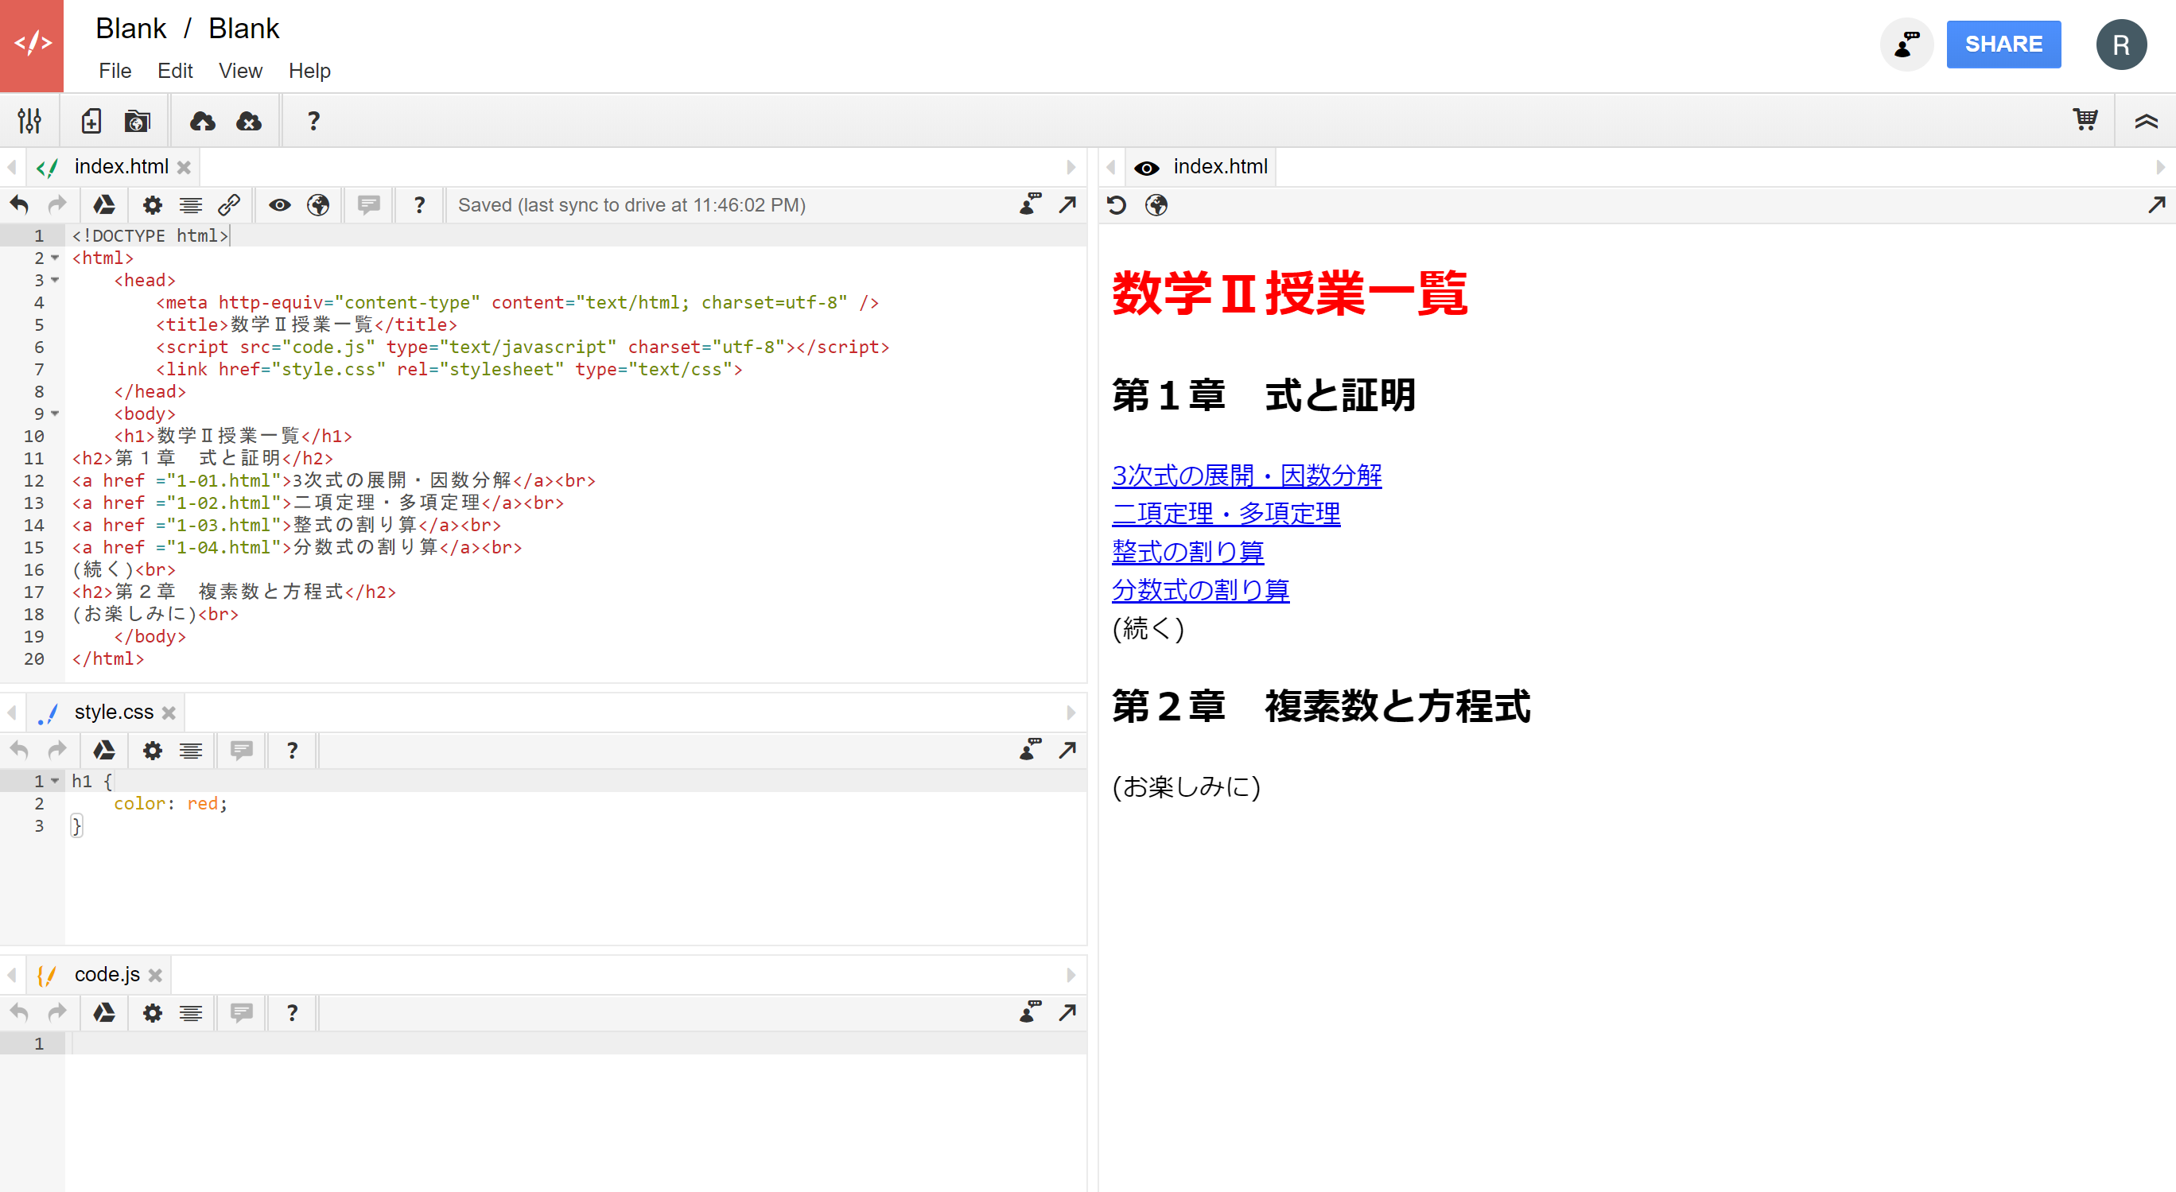Click the SHARE button
The height and width of the screenshot is (1192, 2176).
(x=2003, y=44)
